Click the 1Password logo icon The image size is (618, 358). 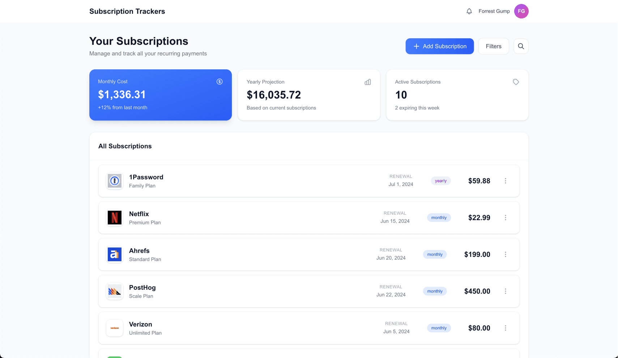pyautogui.click(x=115, y=181)
